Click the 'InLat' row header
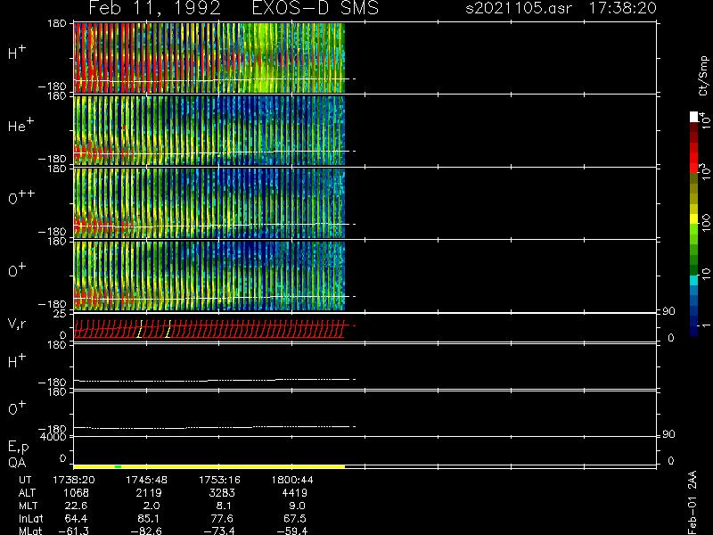 31,519
